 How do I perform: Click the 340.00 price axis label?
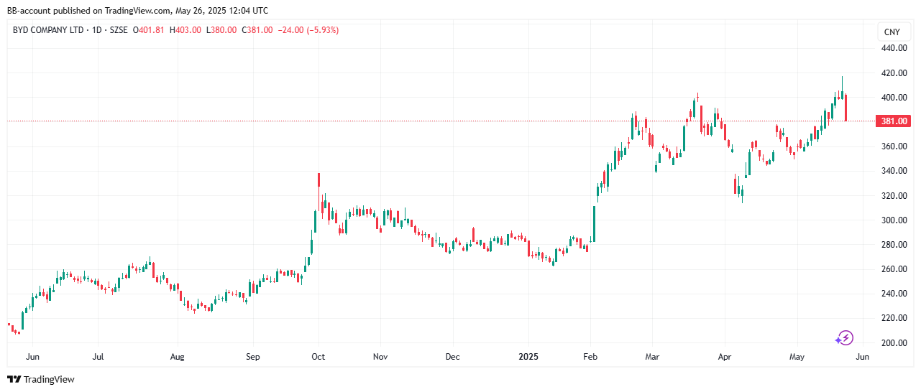pos(896,171)
